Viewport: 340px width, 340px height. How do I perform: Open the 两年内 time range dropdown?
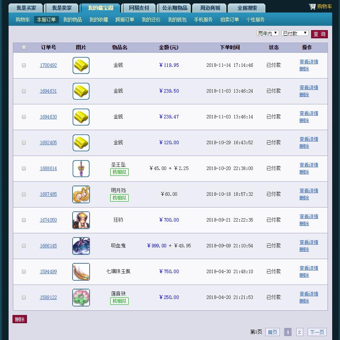(268, 33)
